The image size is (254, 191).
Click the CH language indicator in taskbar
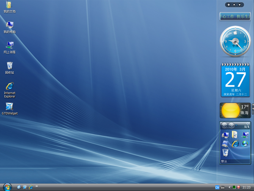click(x=217, y=187)
